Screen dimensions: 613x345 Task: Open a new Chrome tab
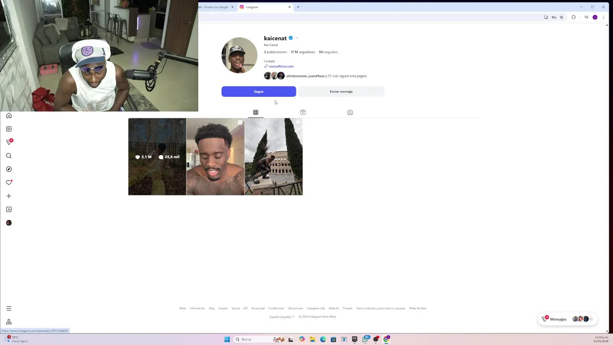click(298, 7)
